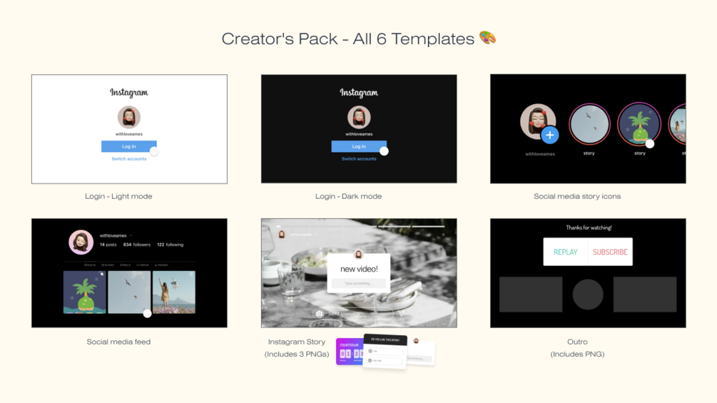Click the Type something field in story
This screenshot has width=717, height=403.
click(x=358, y=283)
